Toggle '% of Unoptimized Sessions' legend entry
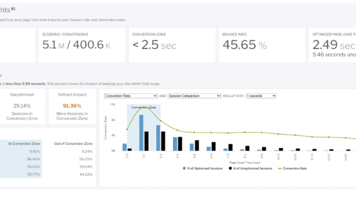The width and height of the screenshot is (356, 200). [250, 168]
